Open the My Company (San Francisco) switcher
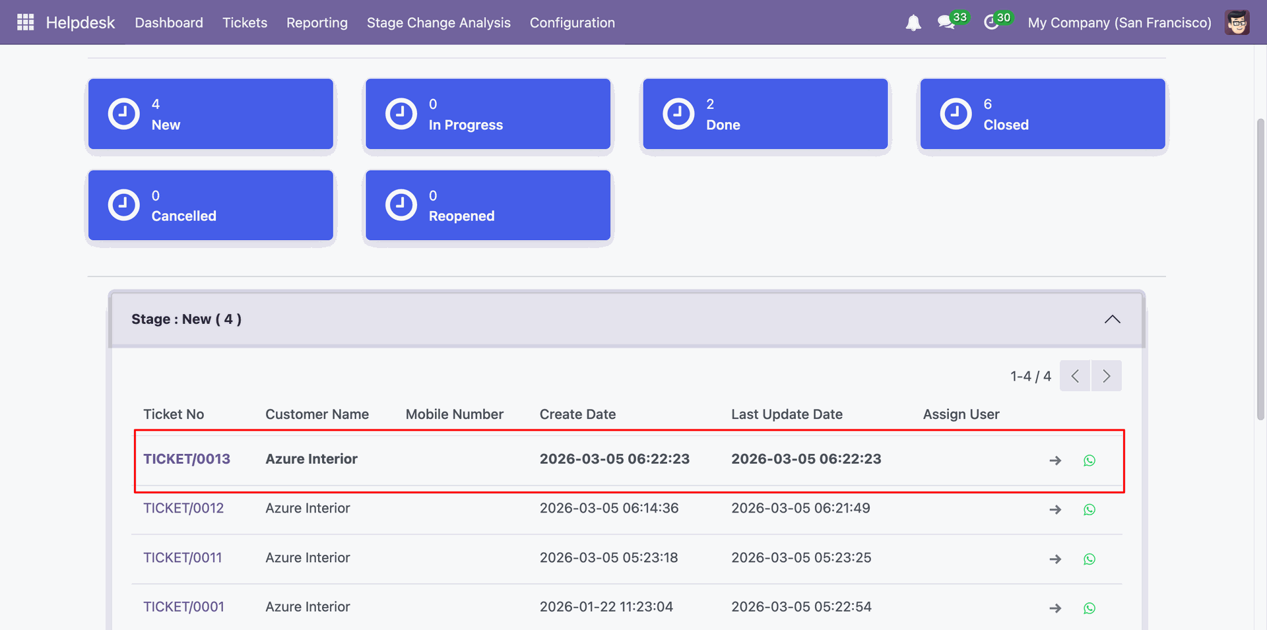This screenshot has width=1267, height=630. coord(1119,22)
